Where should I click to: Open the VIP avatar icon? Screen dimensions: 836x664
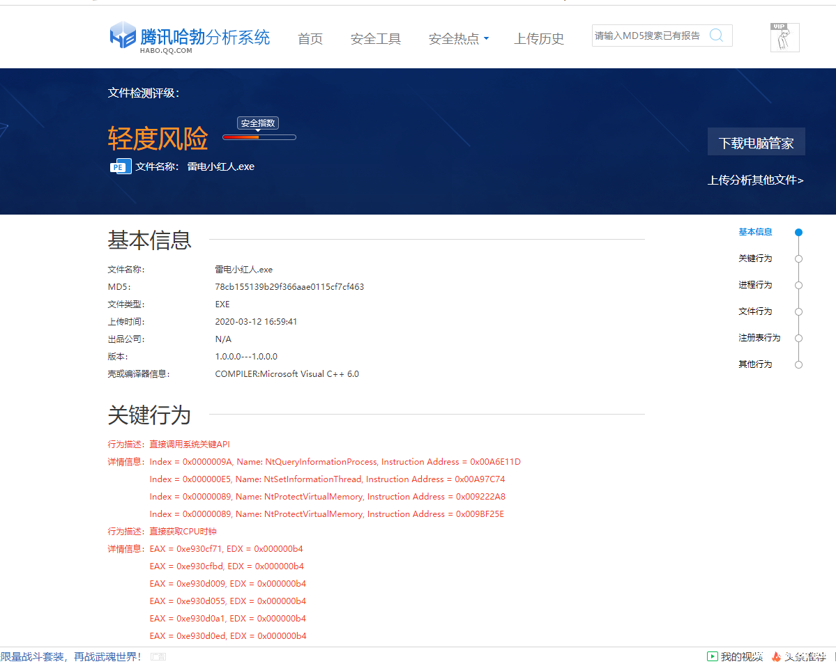pyautogui.click(x=784, y=38)
